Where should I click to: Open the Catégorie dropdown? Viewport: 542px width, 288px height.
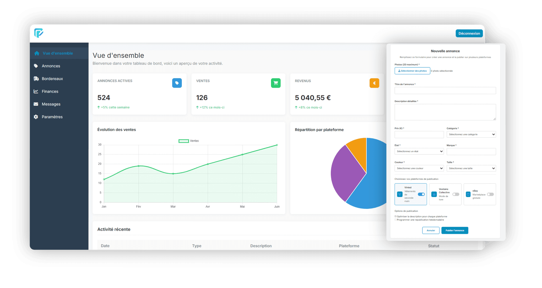tap(471, 134)
